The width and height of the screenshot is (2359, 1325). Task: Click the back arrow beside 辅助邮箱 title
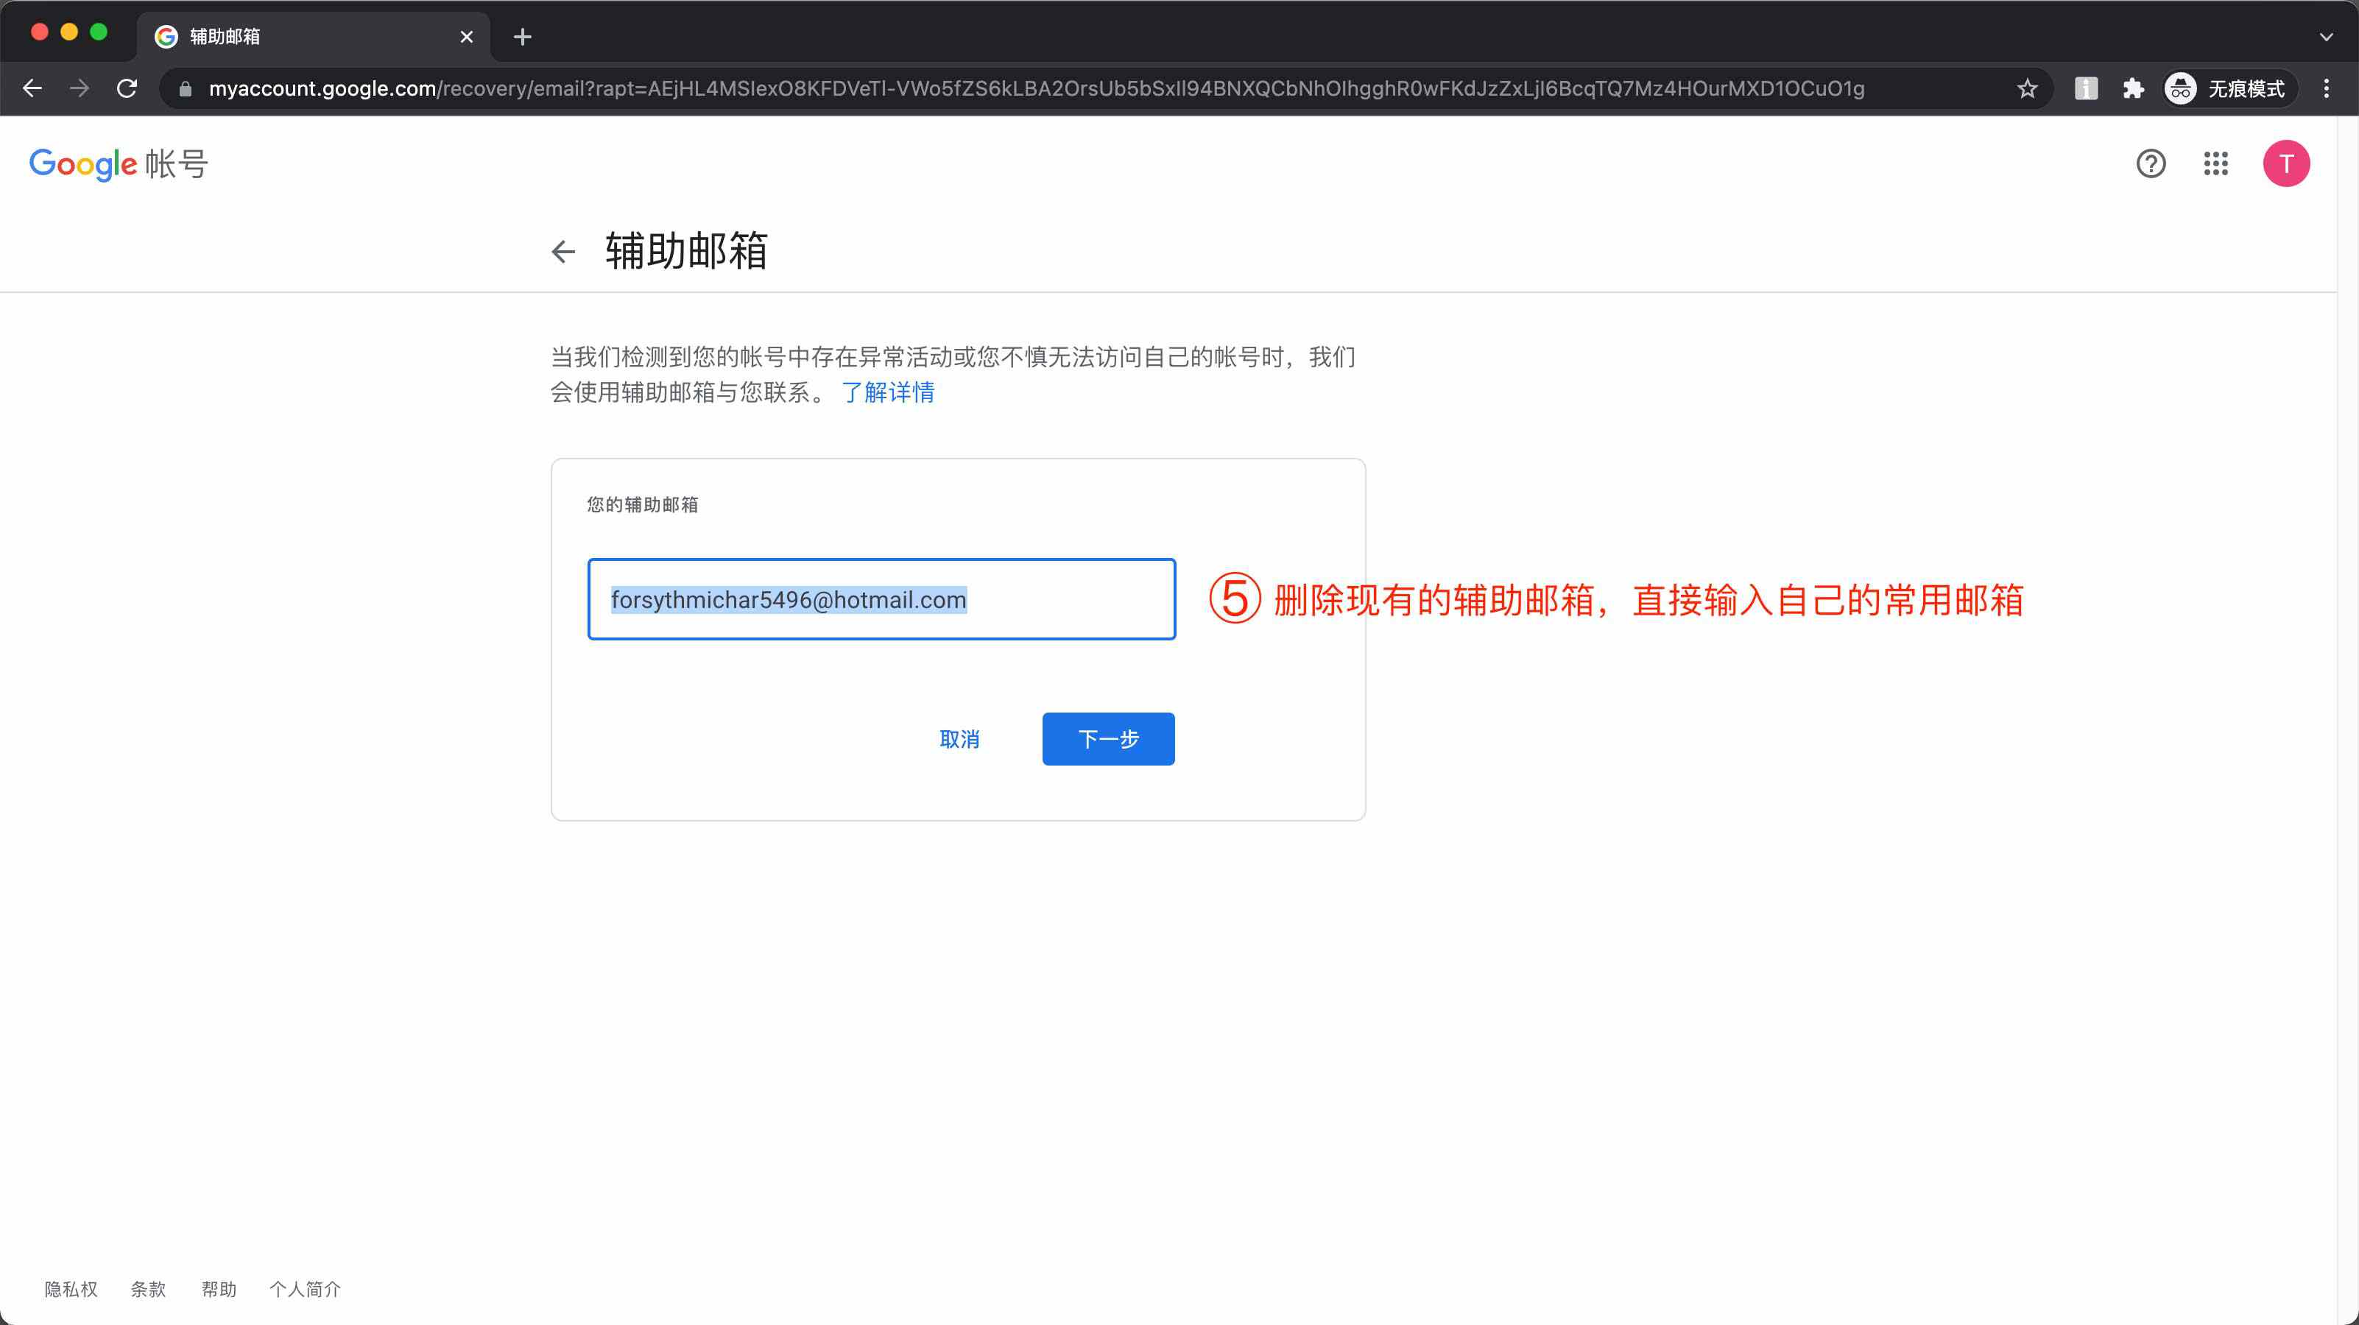564,251
